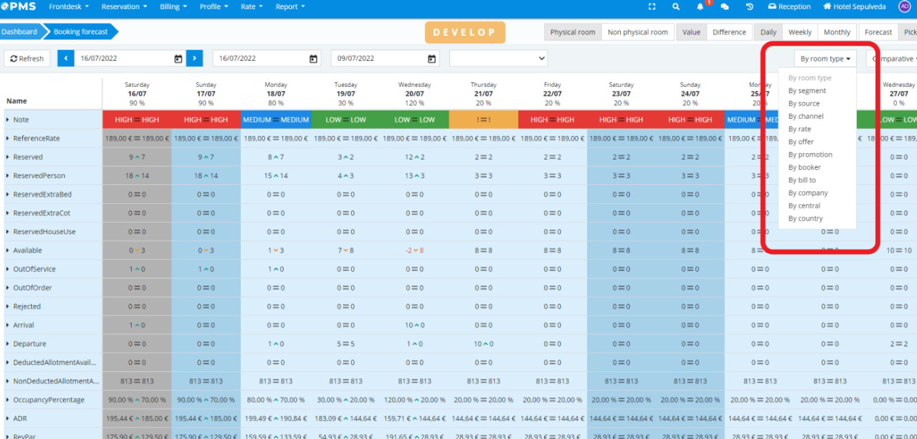The height and width of the screenshot is (439, 917).
Task: Open the history clock icon
Action: pos(749,7)
